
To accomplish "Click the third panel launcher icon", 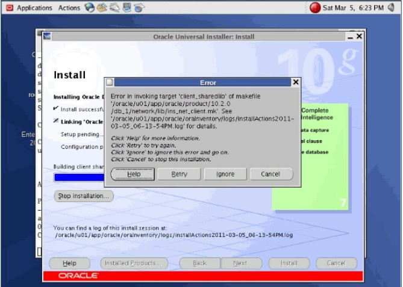I will pyautogui.click(x=114, y=8).
